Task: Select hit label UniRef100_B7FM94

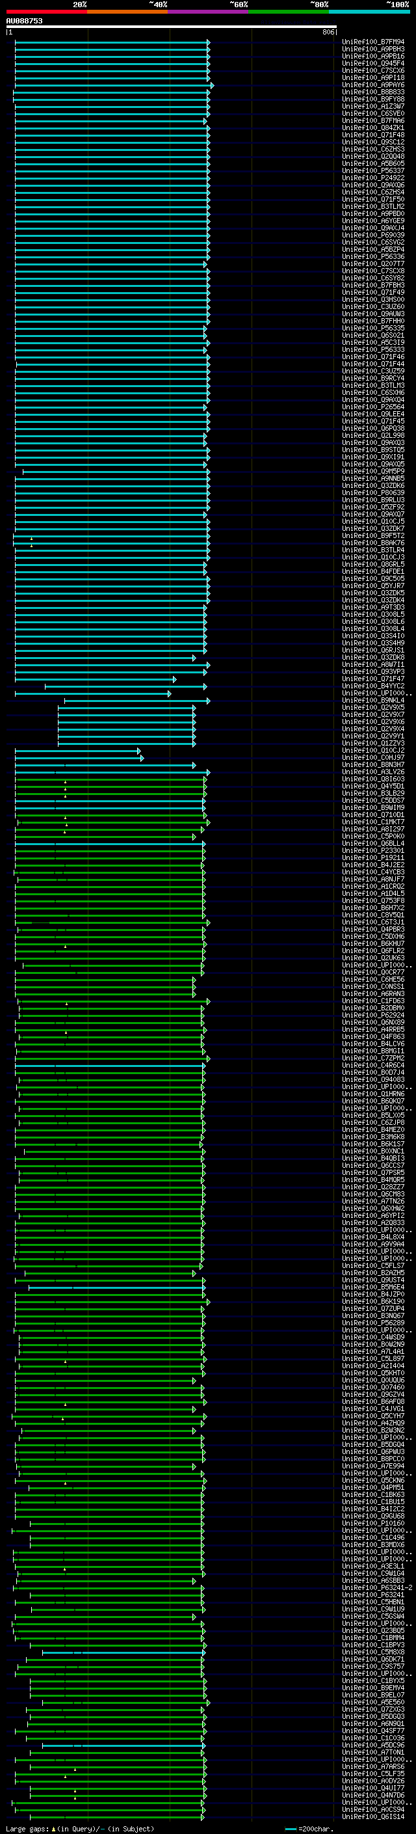Action: pos(373,42)
